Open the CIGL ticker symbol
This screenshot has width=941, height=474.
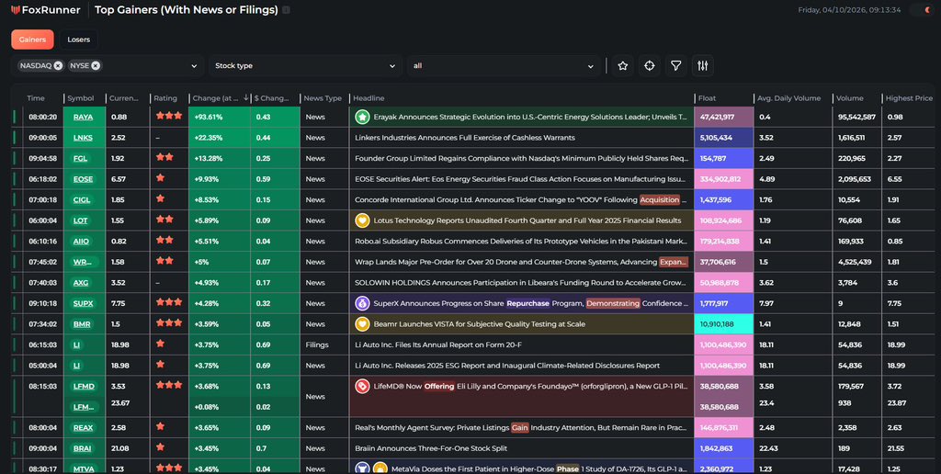(82, 200)
